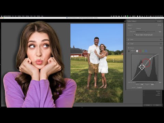The width and height of the screenshot is (164, 123).
Task: Select the curve target adjustment tool
Action: (x=129, y=51)
